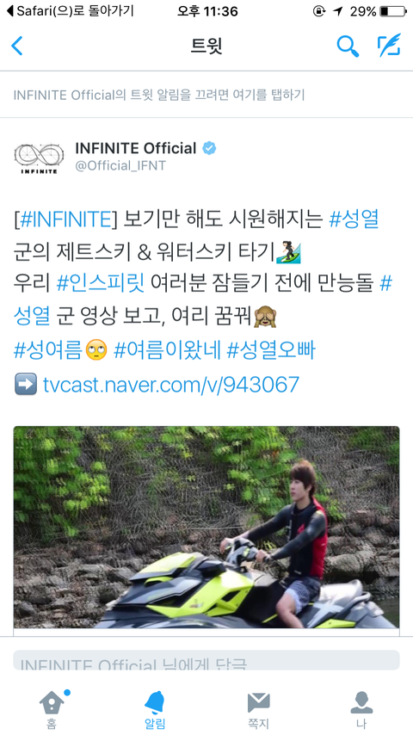Open the tvcast.naver.com/v/943067 link
This screenshot has height=735, width=413.
[x=170, y=385]
